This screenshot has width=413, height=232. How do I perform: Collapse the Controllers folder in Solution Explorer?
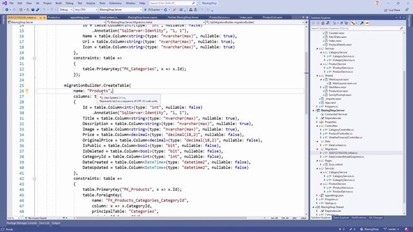317,126
